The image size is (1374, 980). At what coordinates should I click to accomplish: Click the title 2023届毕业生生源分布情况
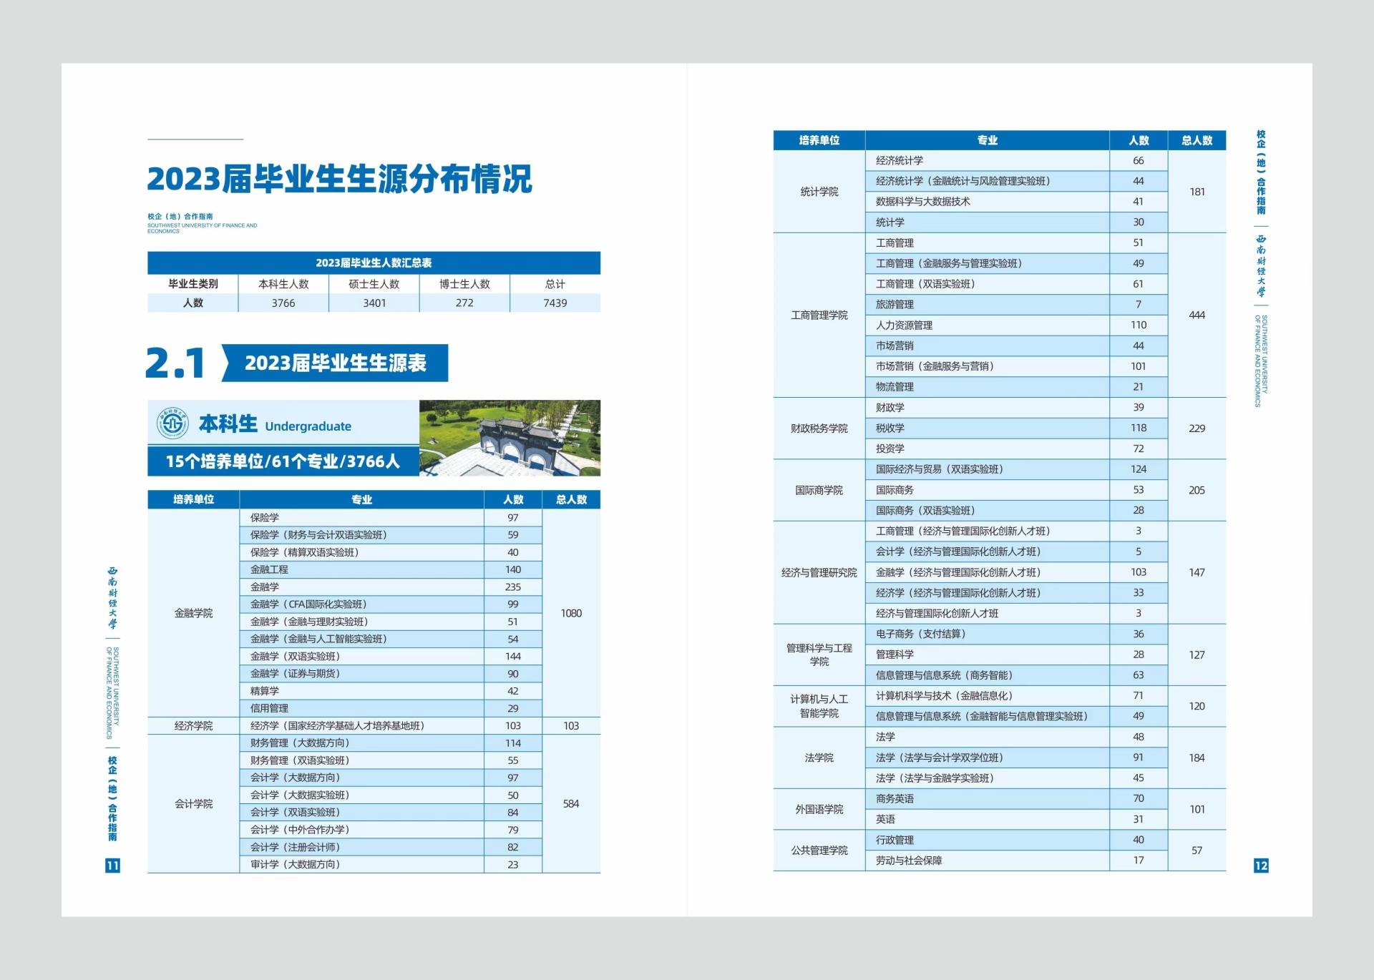pos(340,179)
